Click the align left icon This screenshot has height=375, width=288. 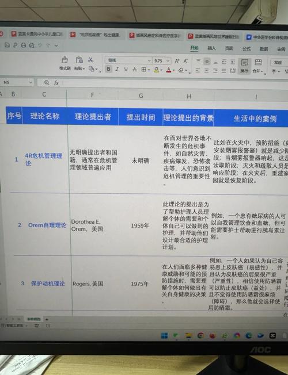click(x=198, y=70)
